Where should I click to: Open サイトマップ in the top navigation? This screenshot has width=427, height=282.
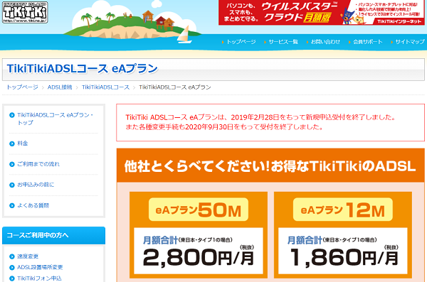click(410, 42)
